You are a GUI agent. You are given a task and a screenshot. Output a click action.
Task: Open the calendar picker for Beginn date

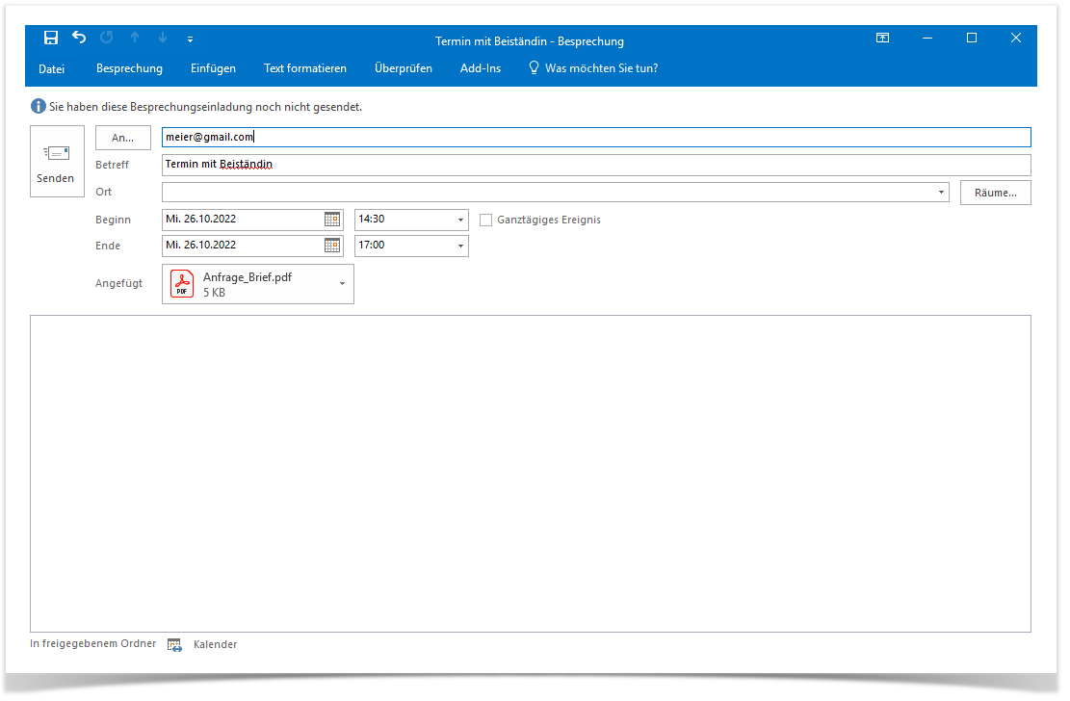pyautogui.click(x=332, y=220)
